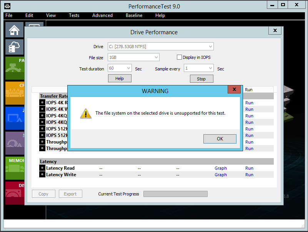Viewport: 308px width, 232px height.
Task: Toggle the second Throughput row checkbox
Action: click(x=42, y=148)
